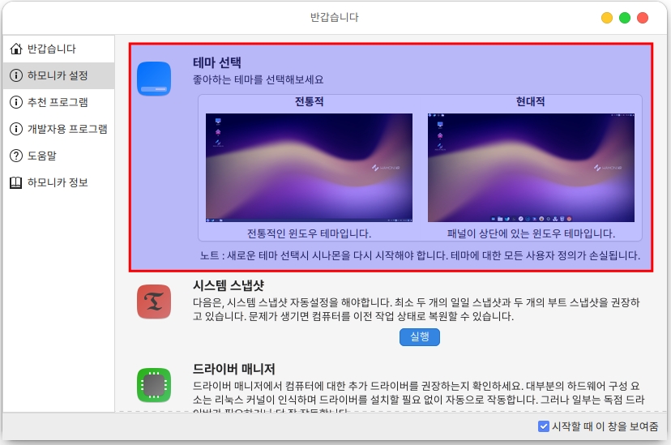Click the question mark icon beside 도움말

[x=15, y=156]
